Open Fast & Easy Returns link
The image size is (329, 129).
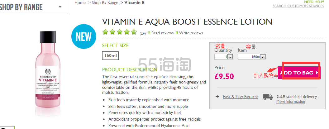241,97
